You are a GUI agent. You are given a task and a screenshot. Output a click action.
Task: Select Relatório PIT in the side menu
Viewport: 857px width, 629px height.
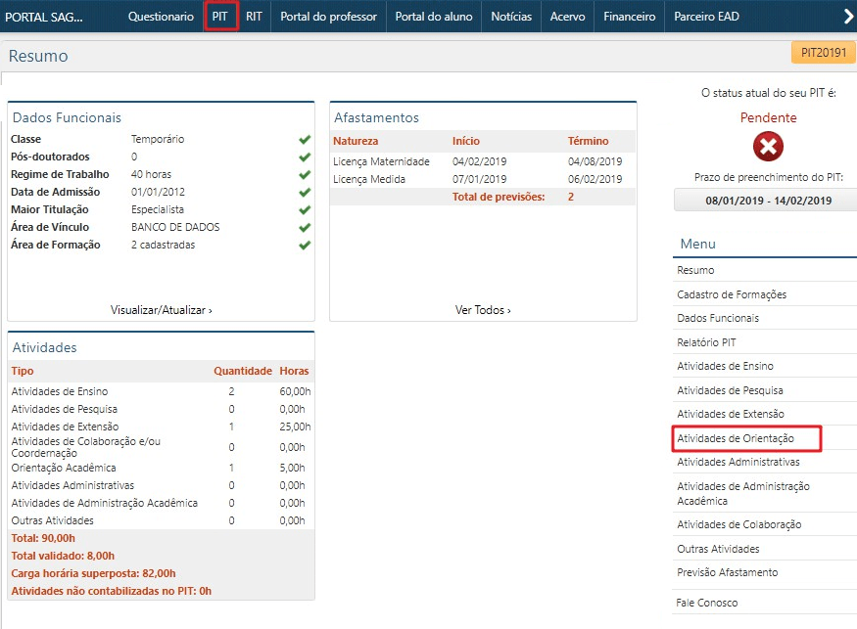pos(706,342)
